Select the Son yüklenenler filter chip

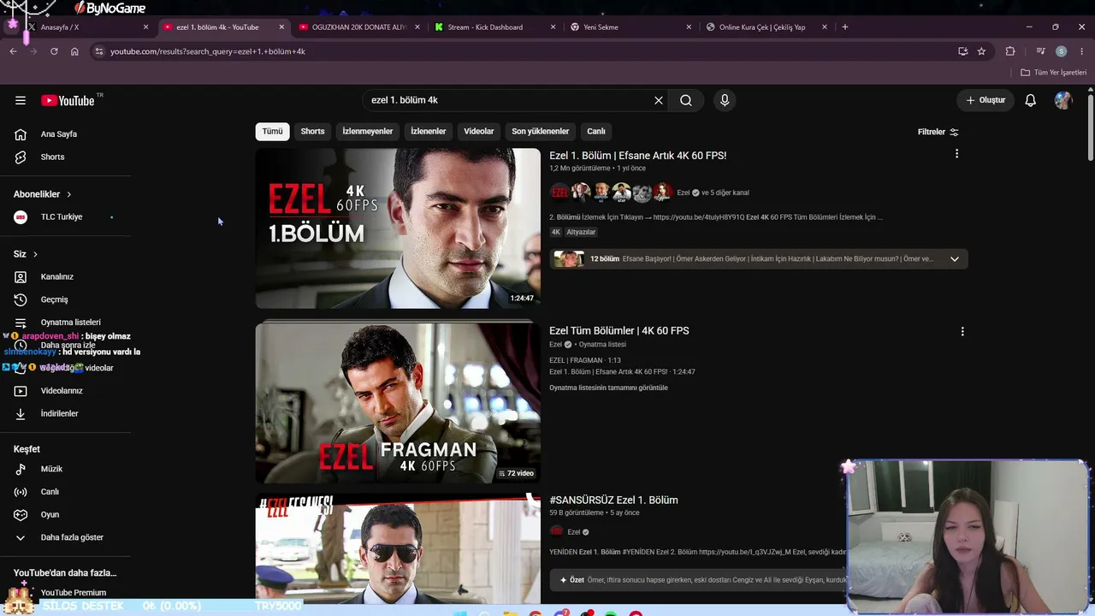coord(541,132)
